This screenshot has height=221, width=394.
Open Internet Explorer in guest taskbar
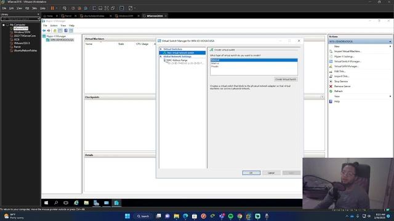click(x=76, y=203)
